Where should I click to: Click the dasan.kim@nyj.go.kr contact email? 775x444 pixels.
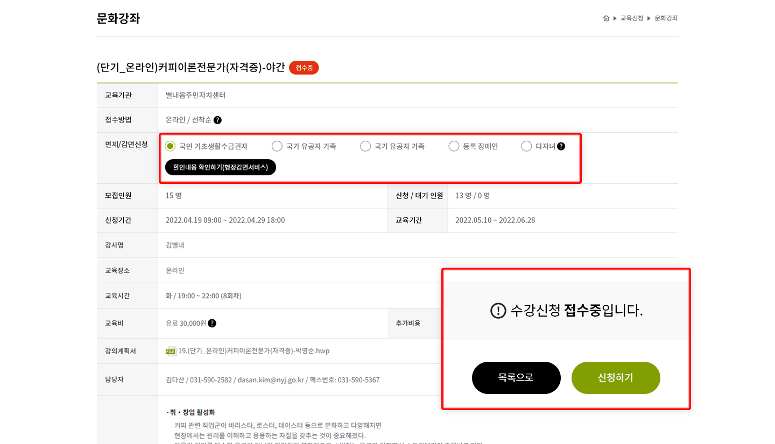pyautogui.click(x=271, y=380)
